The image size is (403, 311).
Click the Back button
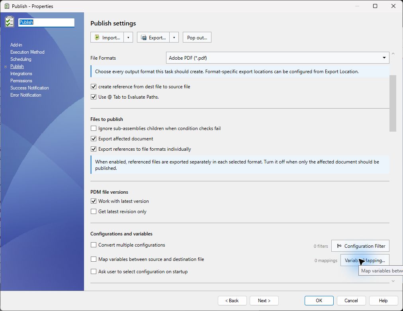pos(232,301)
